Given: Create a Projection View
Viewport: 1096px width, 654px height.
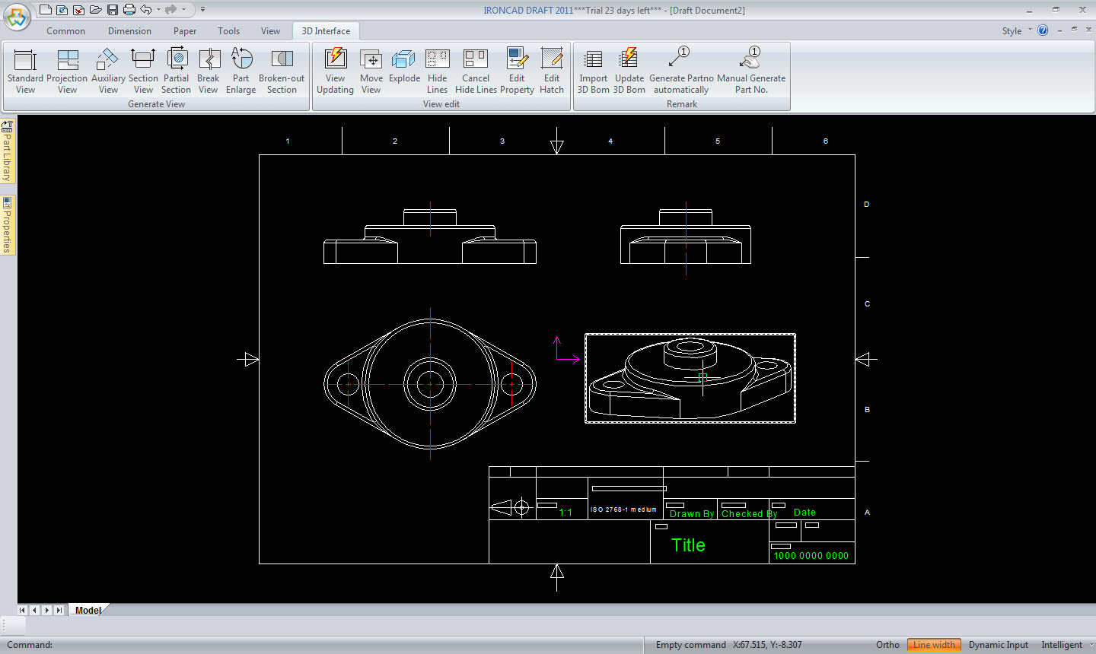Looking at the screenshot, I should click(x=67, y=71).
